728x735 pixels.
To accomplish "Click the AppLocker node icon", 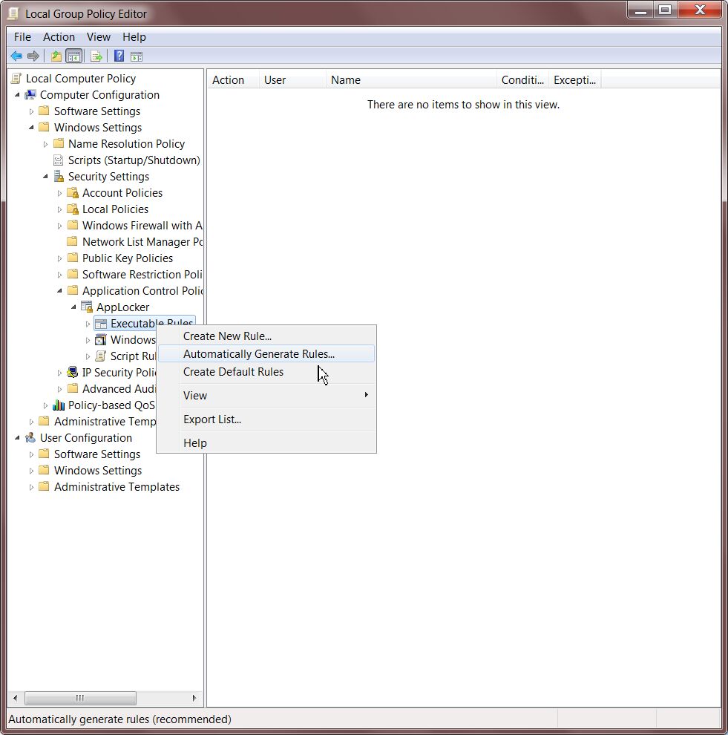I will click(x=87, y=307).
